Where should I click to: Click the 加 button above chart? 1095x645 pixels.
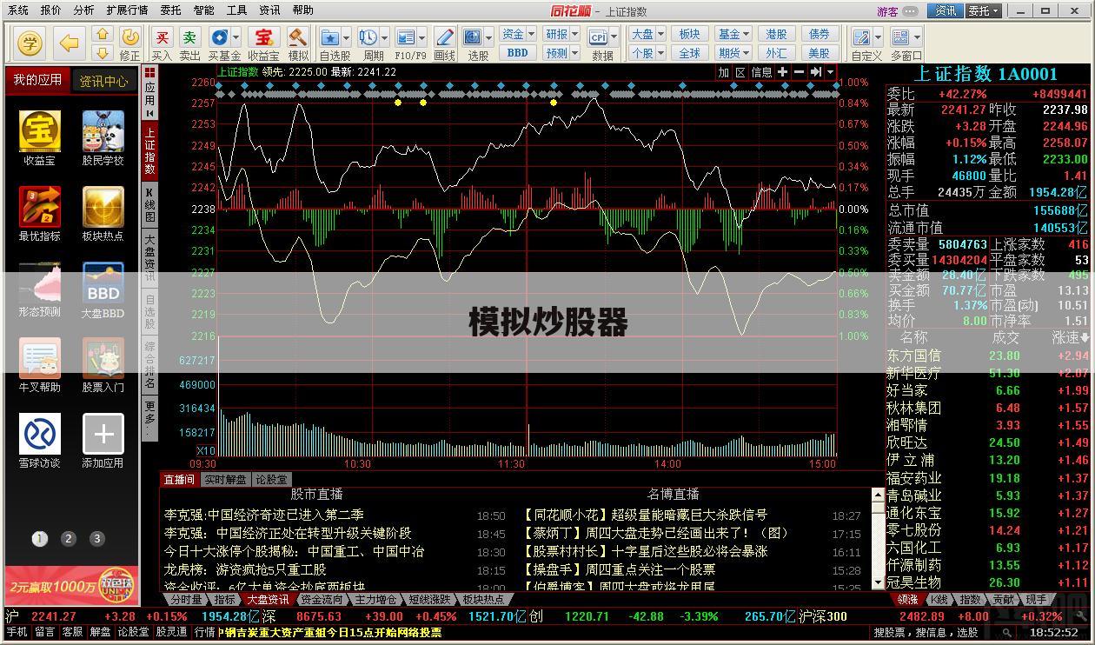[x=723, y=72]
